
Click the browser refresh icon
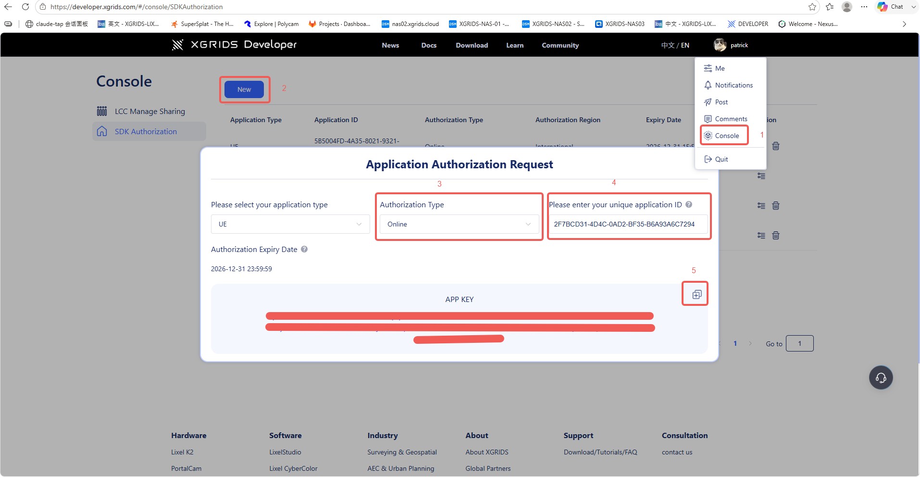coord(25,7)
